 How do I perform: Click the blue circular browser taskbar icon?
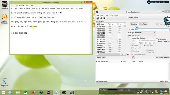pos(41,93)
